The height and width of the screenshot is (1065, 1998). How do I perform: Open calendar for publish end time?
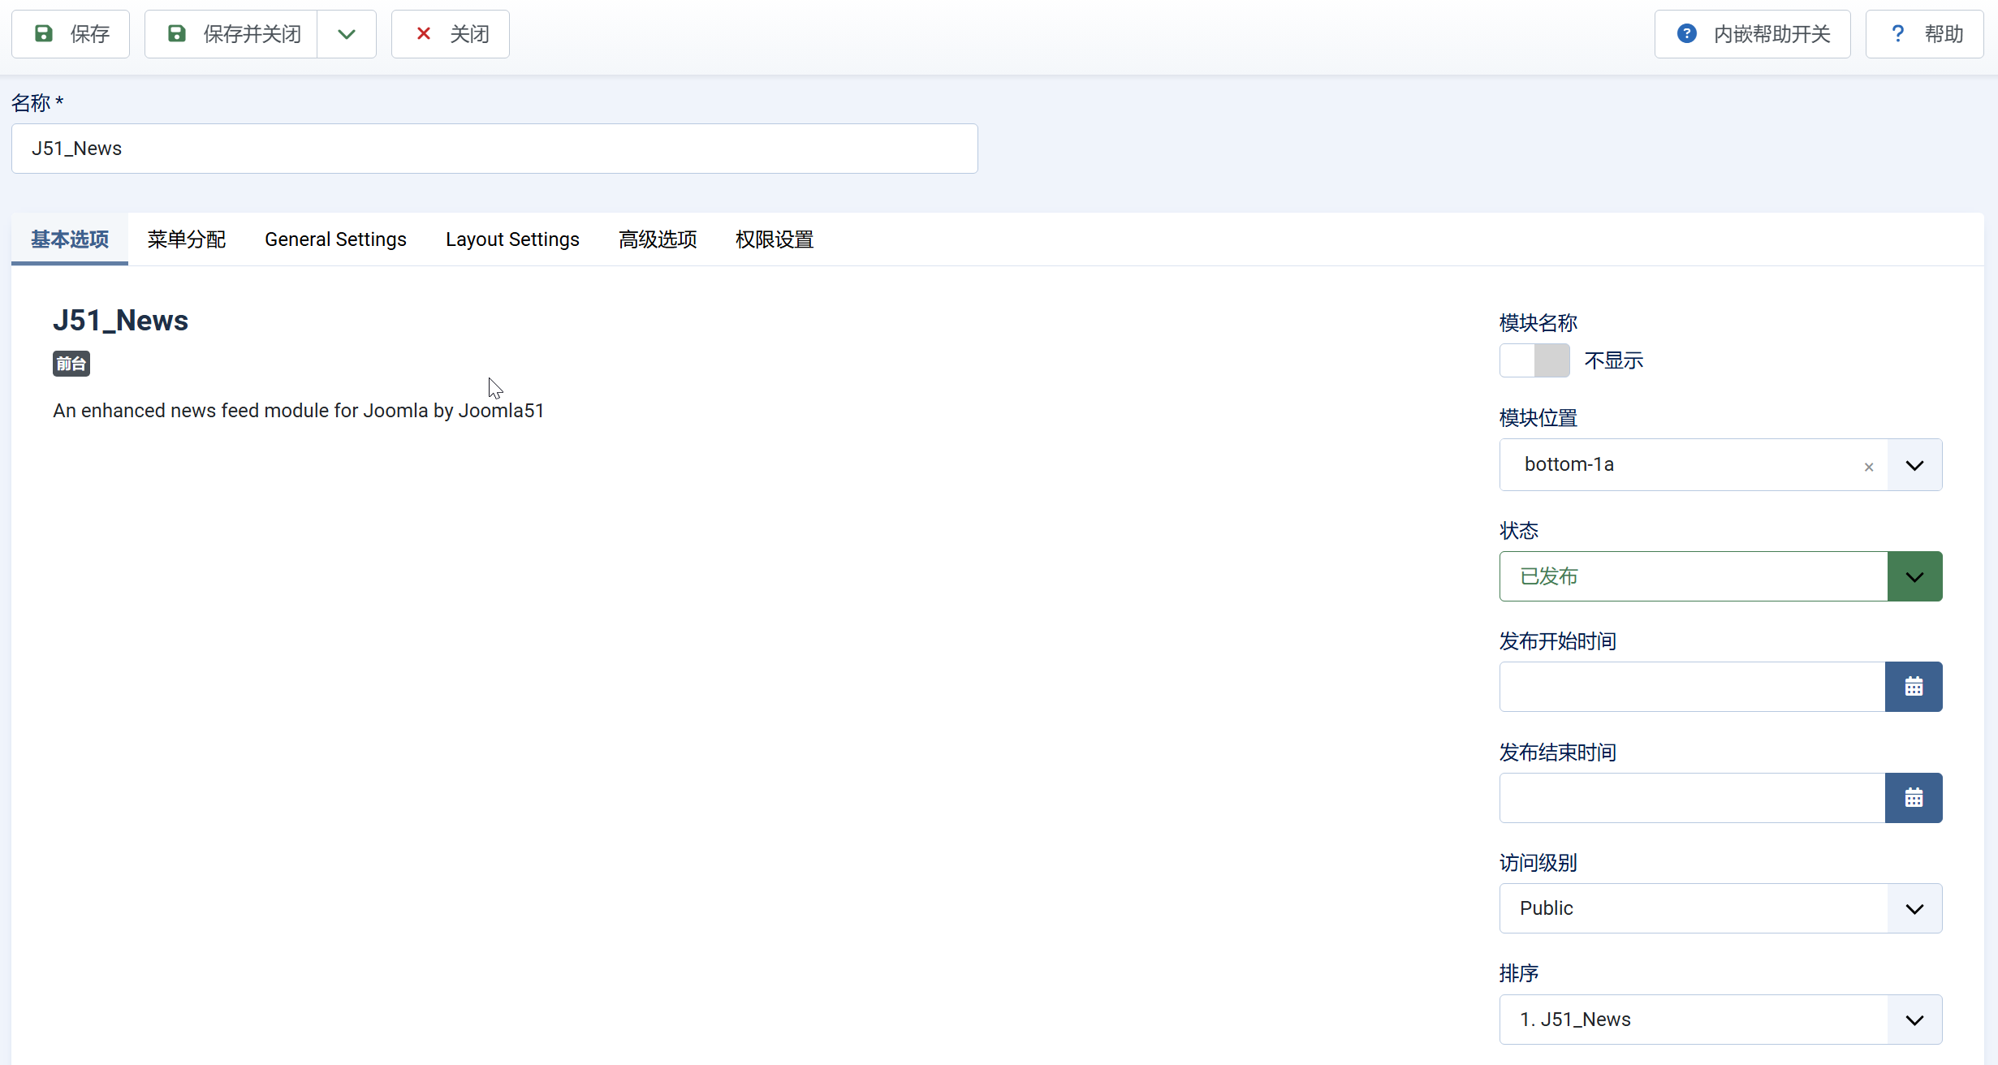tap(1914, 798)
